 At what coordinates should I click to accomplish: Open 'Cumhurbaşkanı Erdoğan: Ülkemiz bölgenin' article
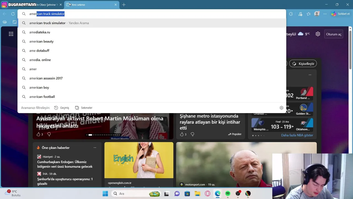tap(65, 164)
